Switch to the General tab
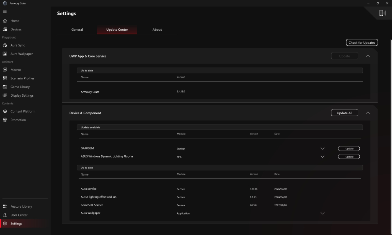 [x=77, y=30]
